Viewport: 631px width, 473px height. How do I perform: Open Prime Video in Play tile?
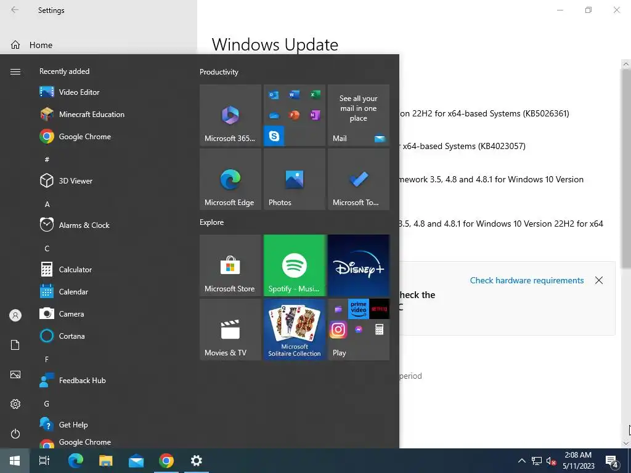pyautogui.click(x=358, y=309)
